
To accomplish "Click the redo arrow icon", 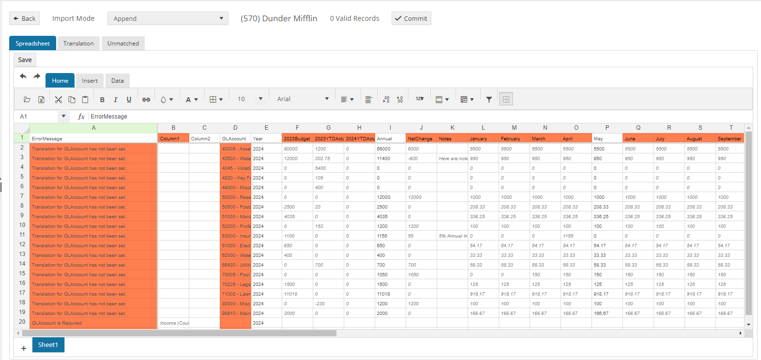I will (x=37, y=76).
